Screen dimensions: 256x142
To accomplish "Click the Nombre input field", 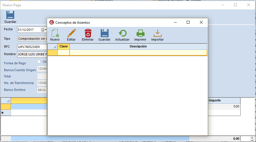I will coord(32,54).
